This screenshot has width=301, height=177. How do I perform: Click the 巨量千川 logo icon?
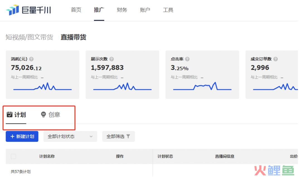pos(13,10)
